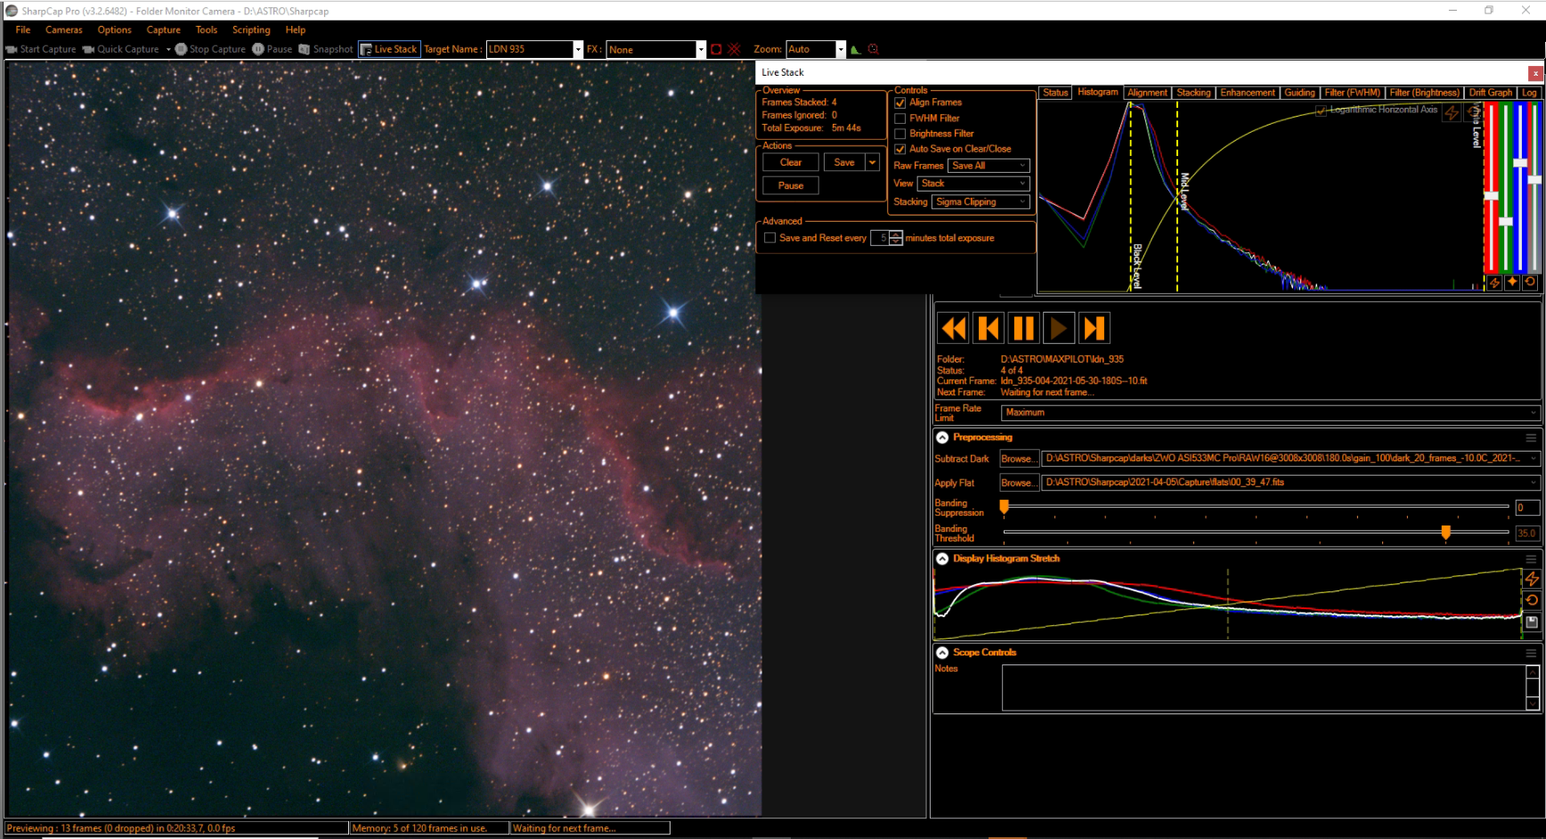Open the Subtract Dark file path dropdown
This screenshot has height=839, width=1546.
tap(1290, 458)
